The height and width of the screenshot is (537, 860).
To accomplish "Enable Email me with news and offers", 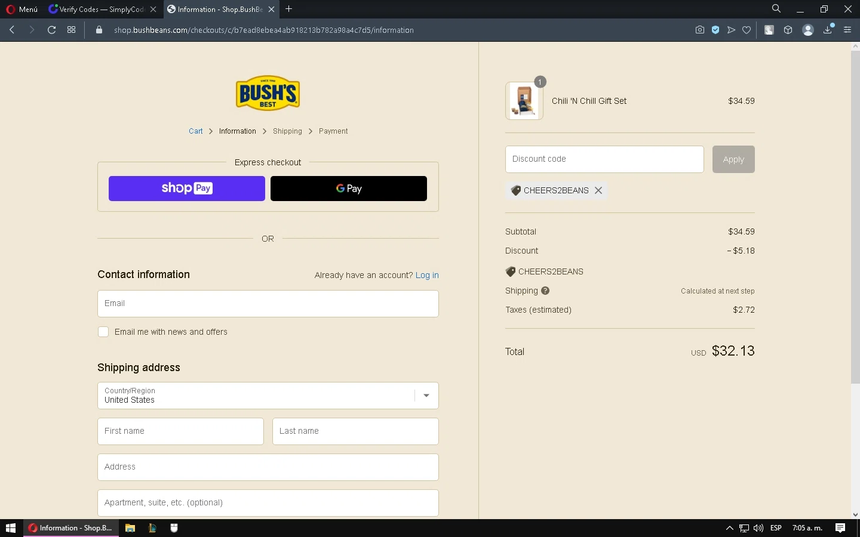I will 103,332.
